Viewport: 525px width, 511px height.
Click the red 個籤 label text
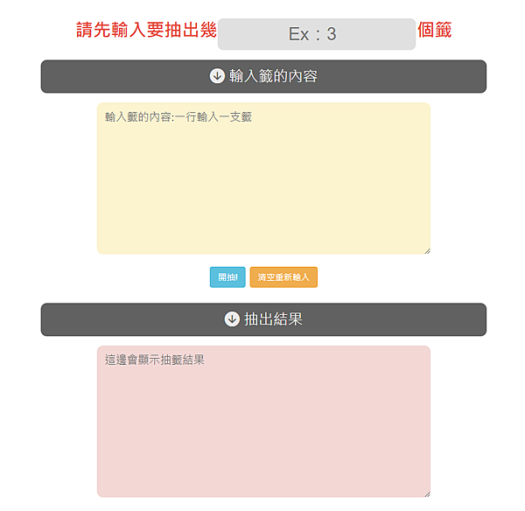434,30
